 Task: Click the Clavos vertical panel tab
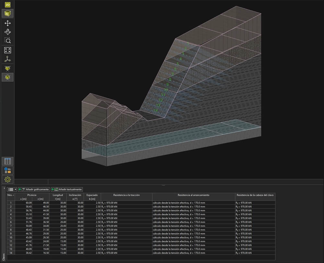click(4, 257)
